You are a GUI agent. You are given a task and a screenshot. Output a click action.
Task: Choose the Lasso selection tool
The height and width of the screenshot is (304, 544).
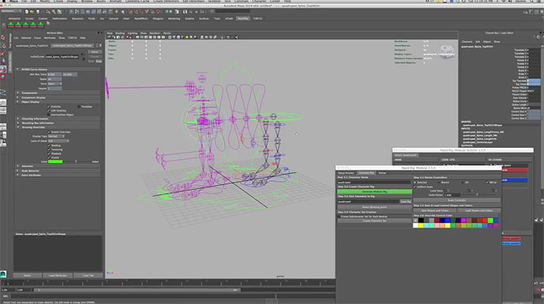tap(3, 46)
